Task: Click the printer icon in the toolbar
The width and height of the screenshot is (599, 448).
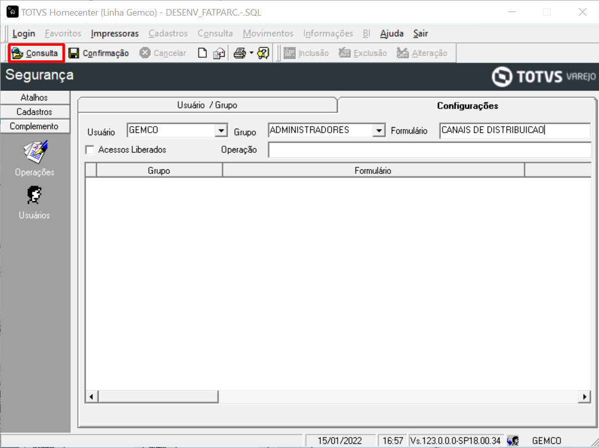Action: (240, 53)
